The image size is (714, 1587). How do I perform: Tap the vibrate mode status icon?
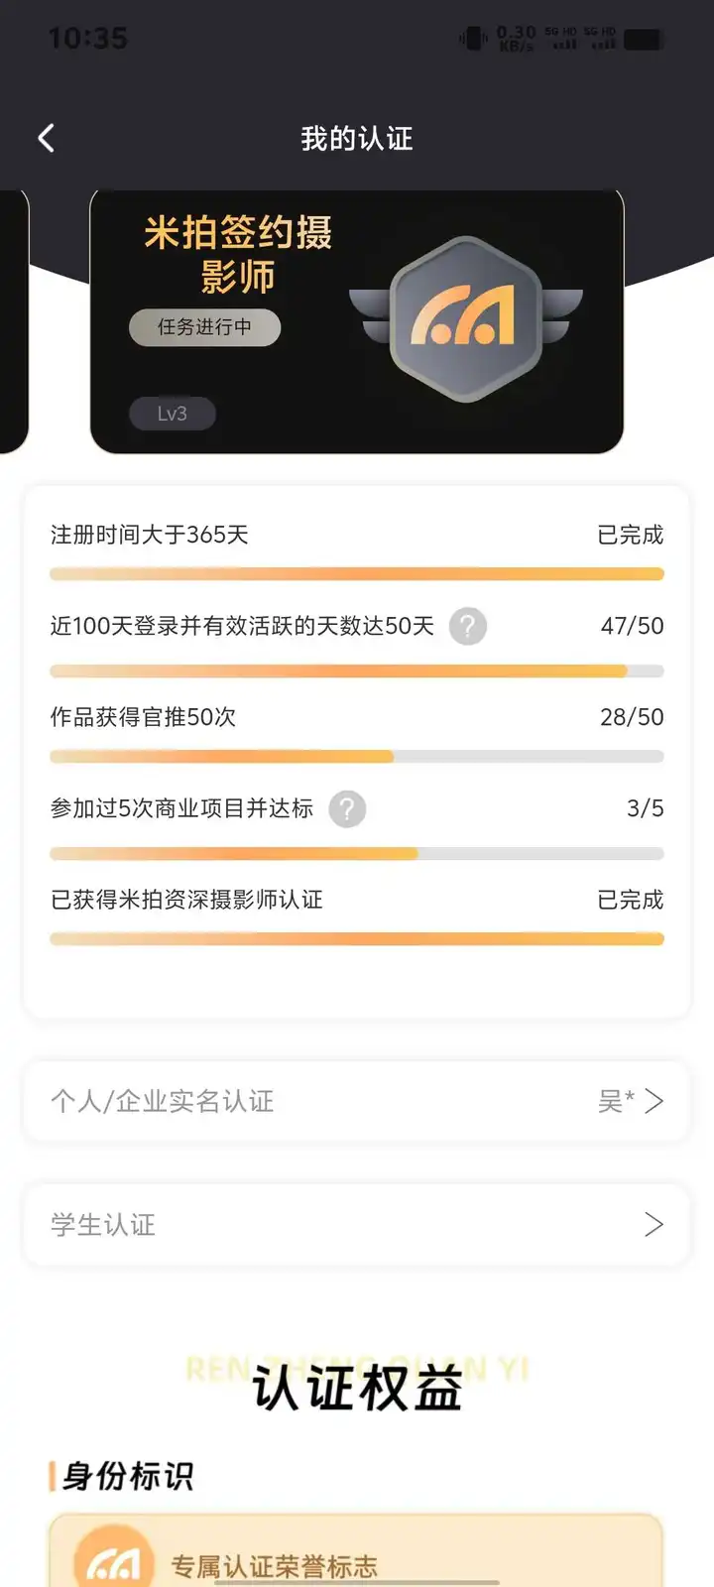coord(473,39)
